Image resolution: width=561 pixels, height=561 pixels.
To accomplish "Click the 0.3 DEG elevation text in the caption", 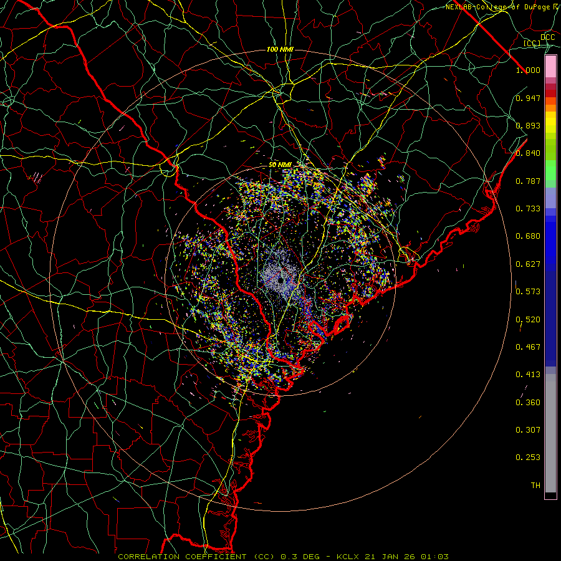I will 300,557.
